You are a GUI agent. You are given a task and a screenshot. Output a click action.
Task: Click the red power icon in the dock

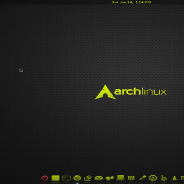coord(45,178)
